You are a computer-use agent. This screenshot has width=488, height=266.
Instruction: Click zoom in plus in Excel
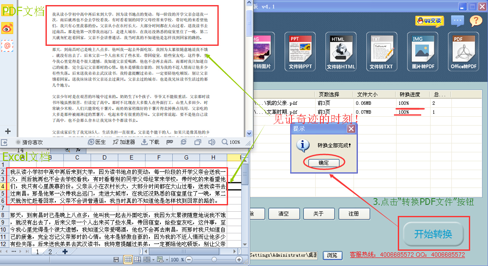(x=239, y=260)
